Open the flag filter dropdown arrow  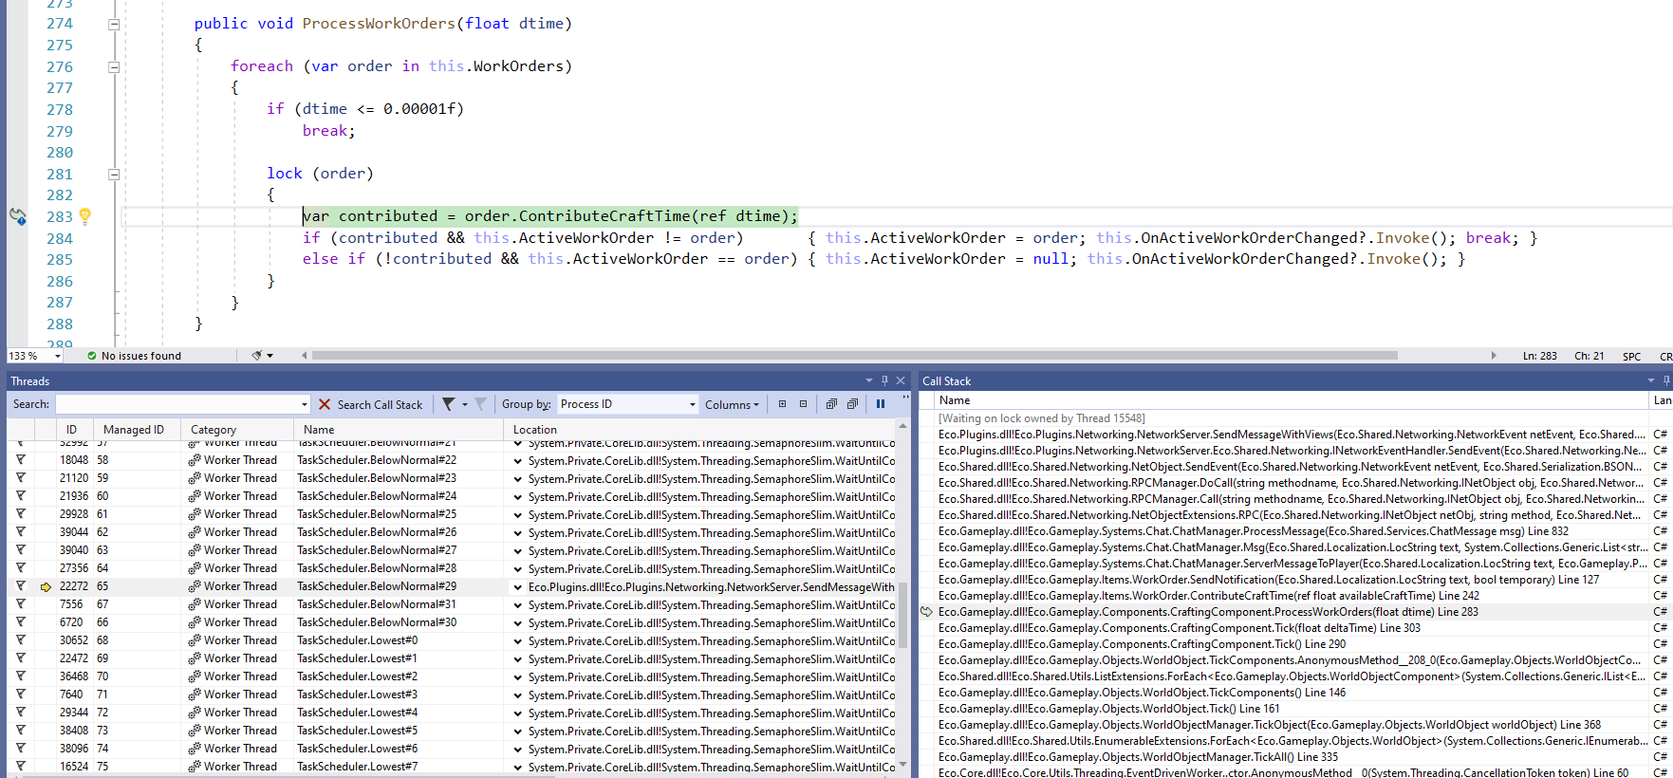click(x=465, y=404)
